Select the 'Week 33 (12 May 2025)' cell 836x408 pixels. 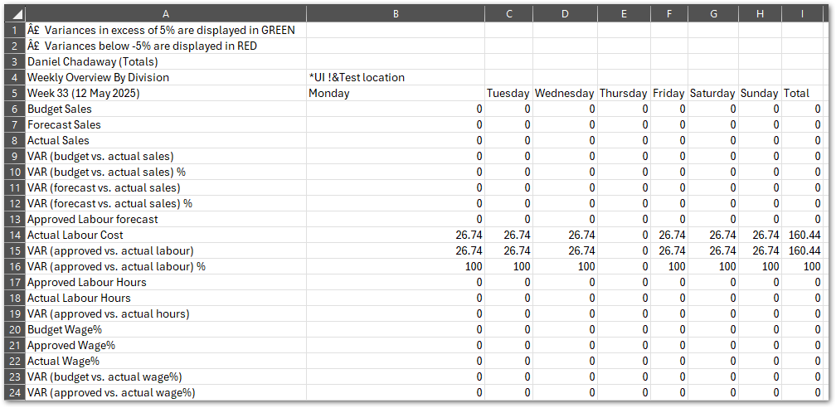[166, 93]
